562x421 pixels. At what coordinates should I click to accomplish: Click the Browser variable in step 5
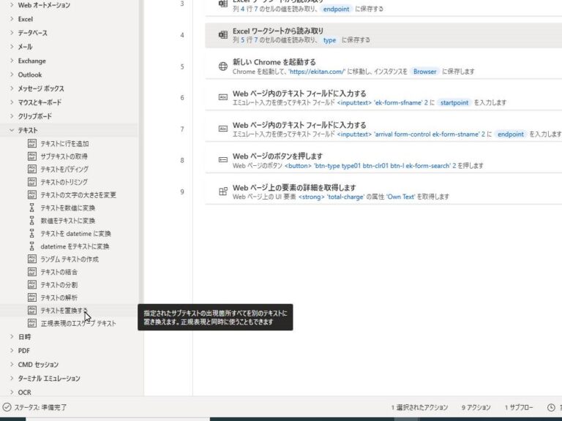424,72
